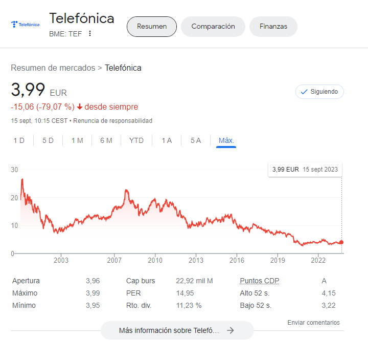Click the Puntos CDP label
368x357 pixels.
coord(259,281)
